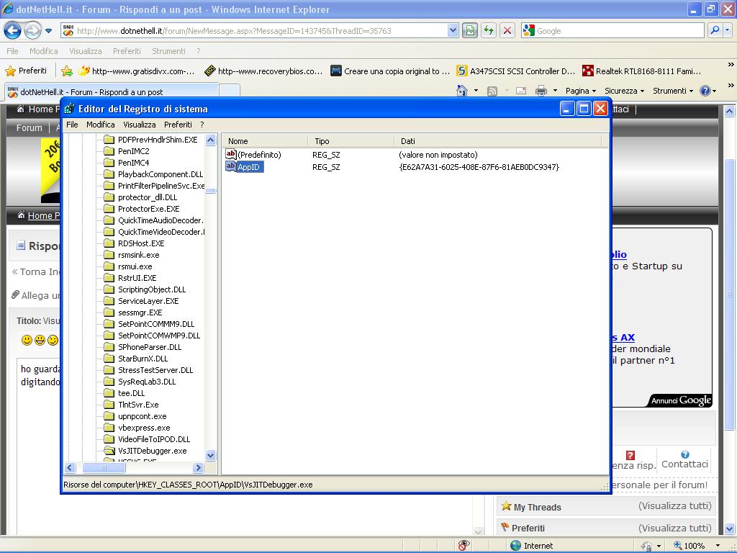Open IE File menu
The width and height of the screenshot is (737, 553).
(x=13, y=51)
